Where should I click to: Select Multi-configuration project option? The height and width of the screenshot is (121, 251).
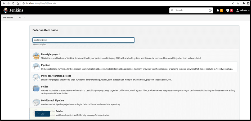(x=134, y=78)
